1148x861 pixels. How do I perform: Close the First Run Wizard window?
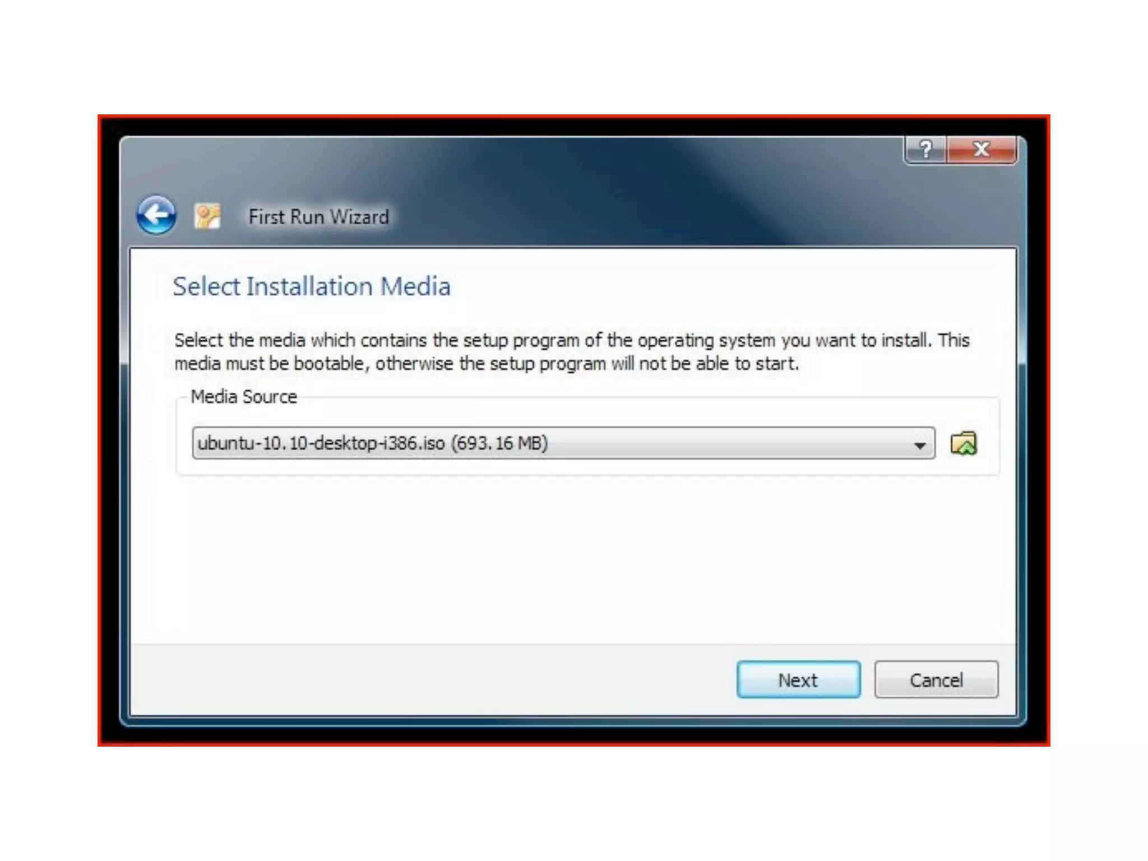[981, 150]
